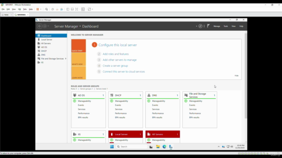
Task: Click Add other servers to manage
Action: pos(119,60)
